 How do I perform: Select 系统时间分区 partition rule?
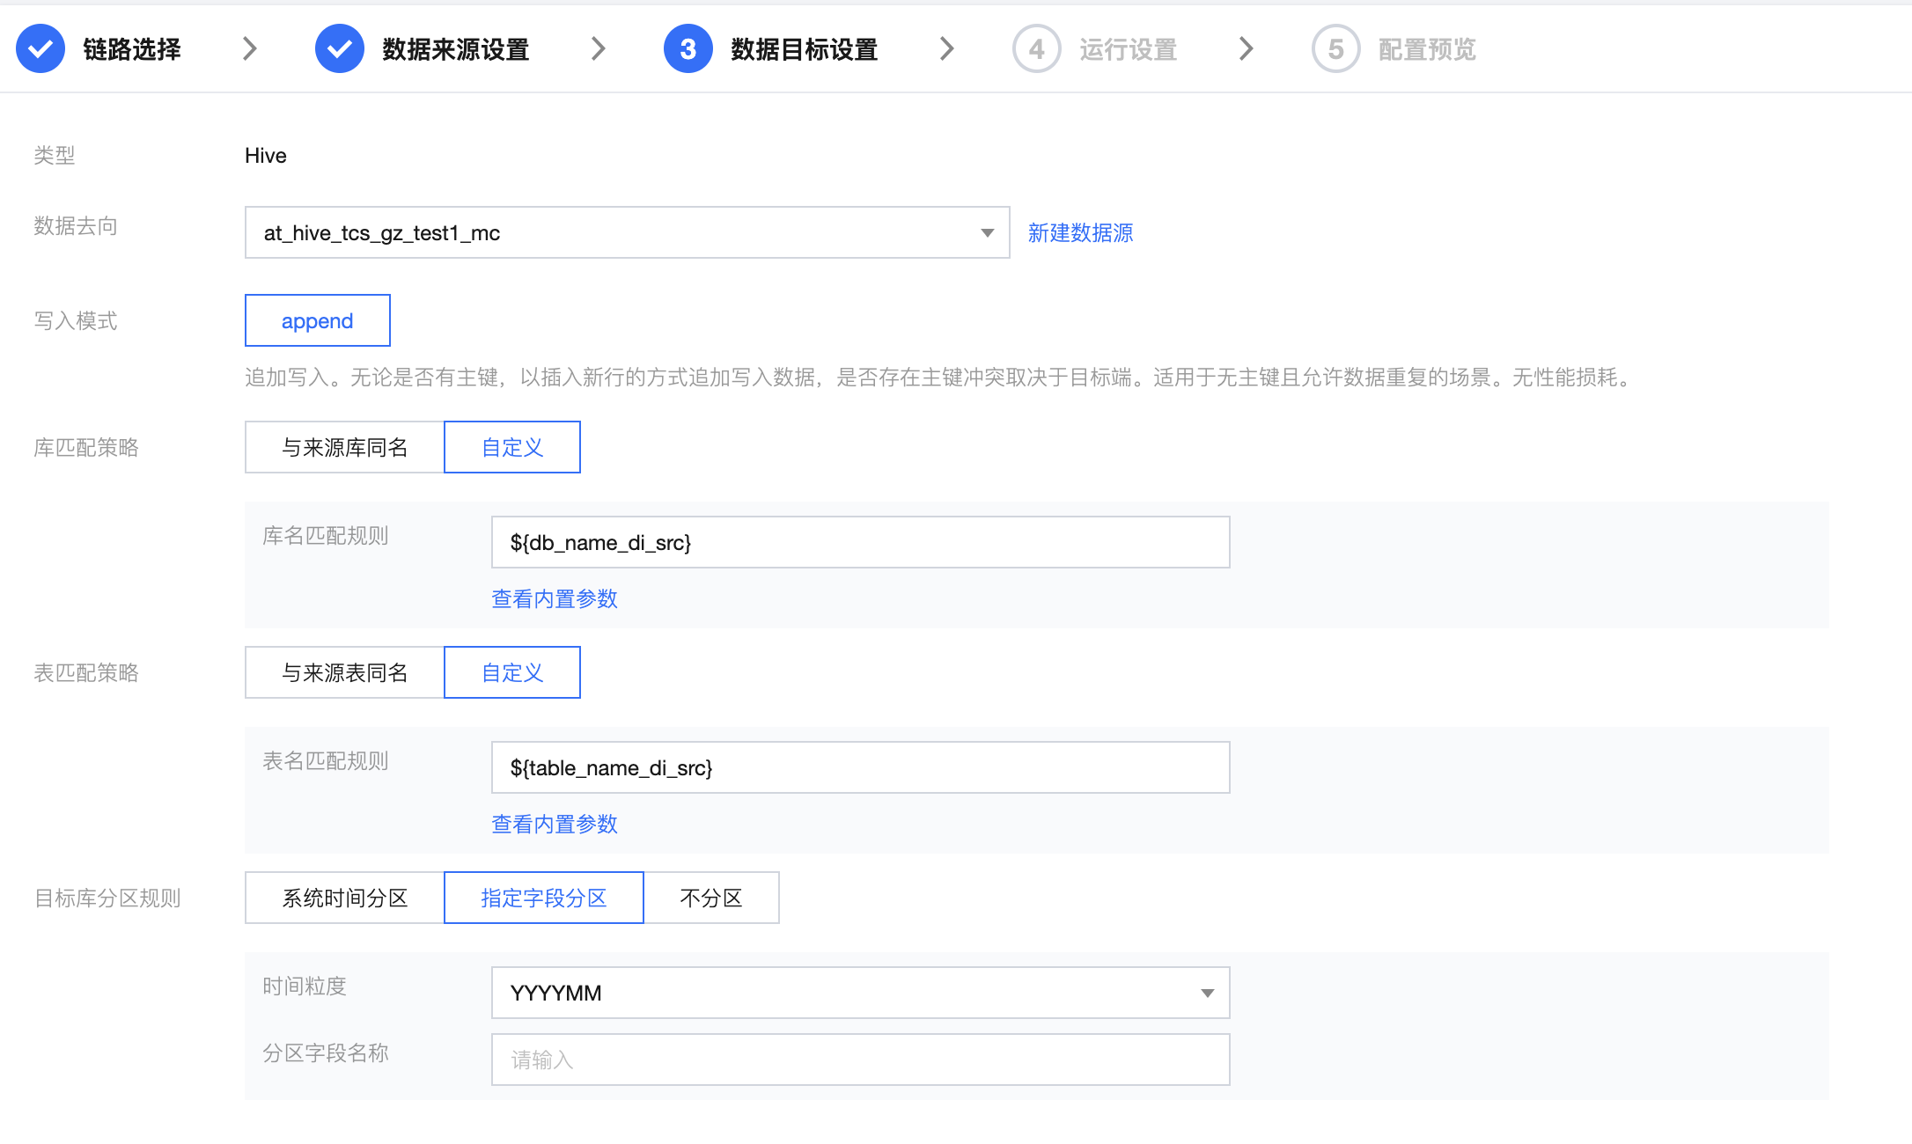click(x=344, y=898)
